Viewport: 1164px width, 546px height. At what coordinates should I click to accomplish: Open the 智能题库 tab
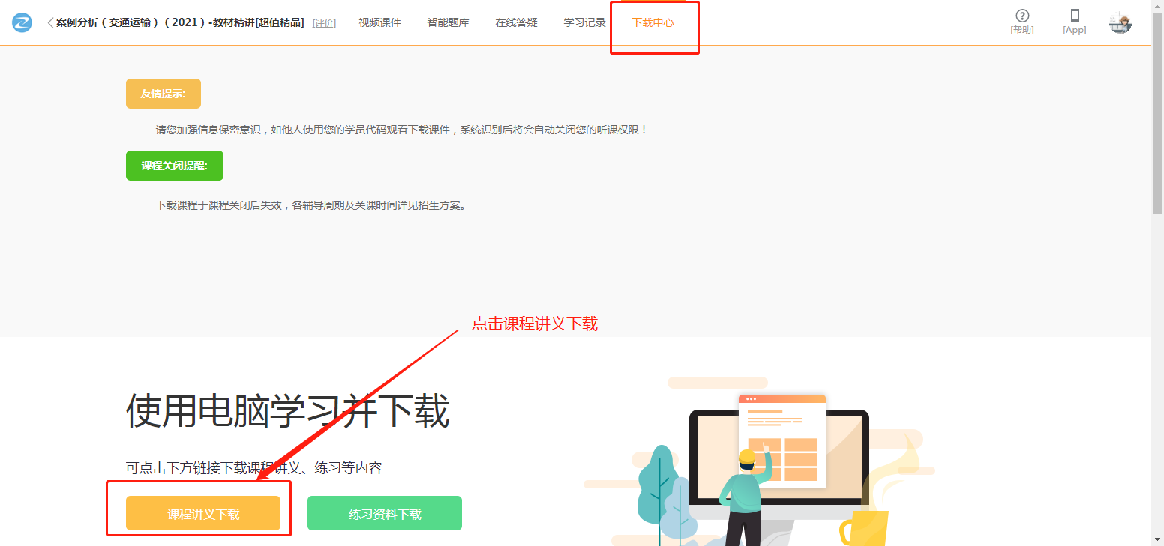pos(448,22)
